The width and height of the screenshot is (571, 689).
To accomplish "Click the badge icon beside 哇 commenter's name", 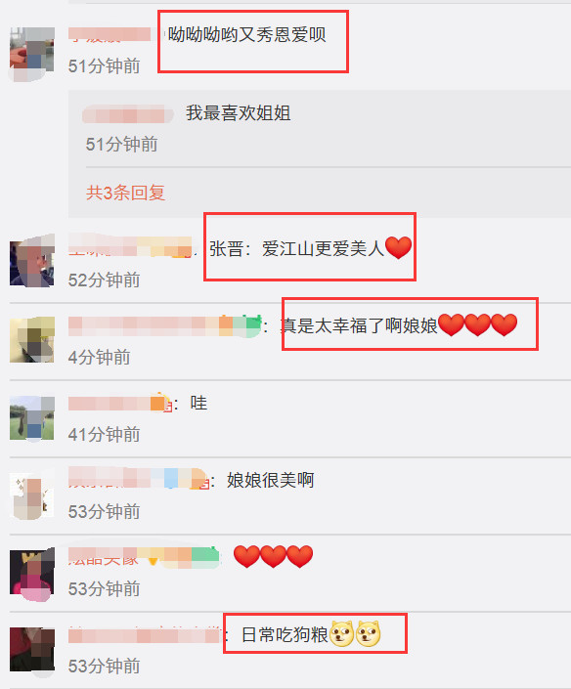I will tap(161, 402).
